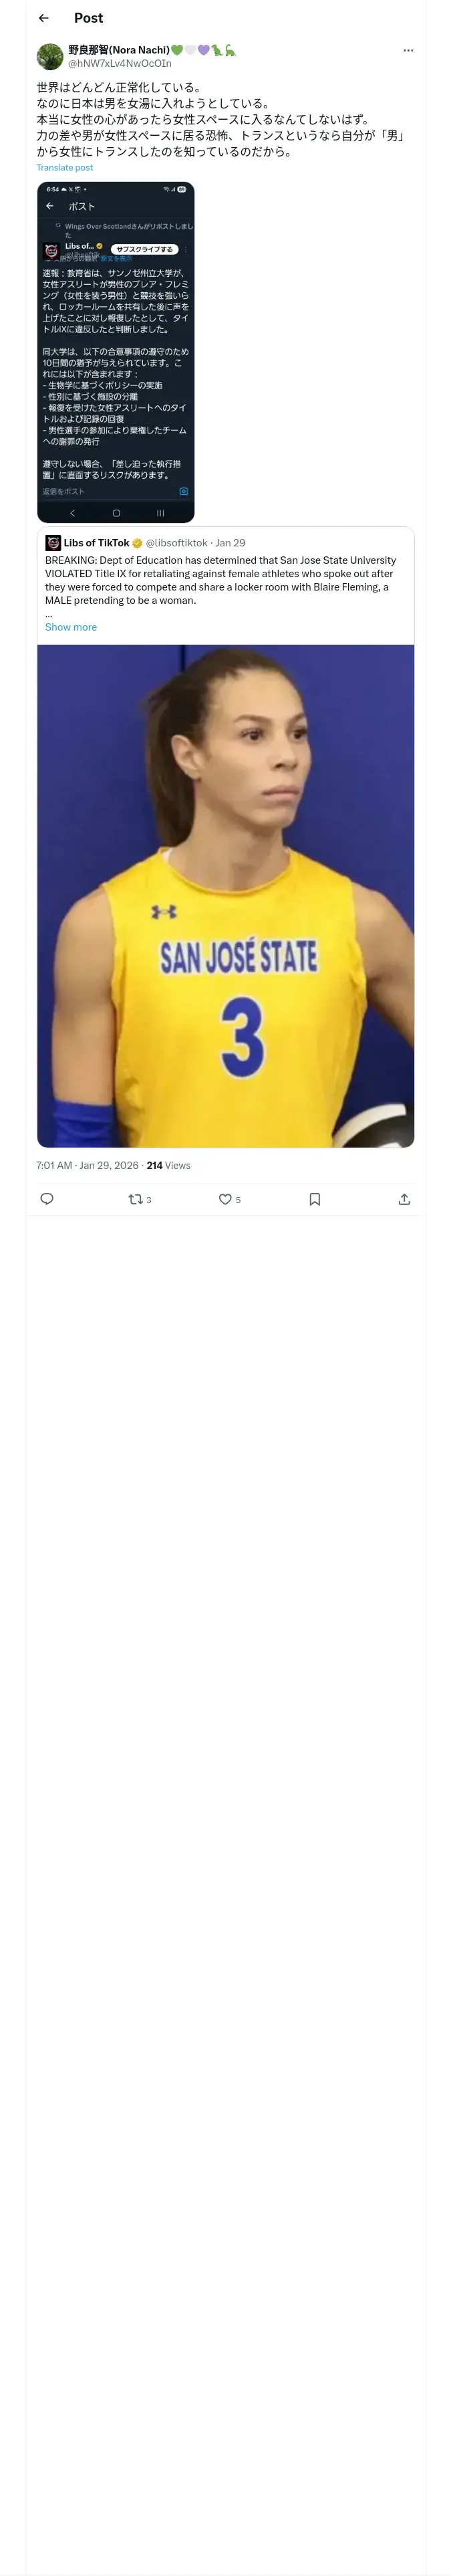Expand the quoted post with Show more
This screenshot has height=2576, width=451.
[x=71, y=627]
